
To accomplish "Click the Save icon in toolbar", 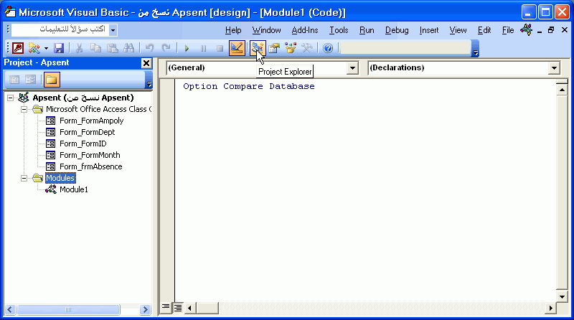I will pyautogui.click(x=59, y=48).
